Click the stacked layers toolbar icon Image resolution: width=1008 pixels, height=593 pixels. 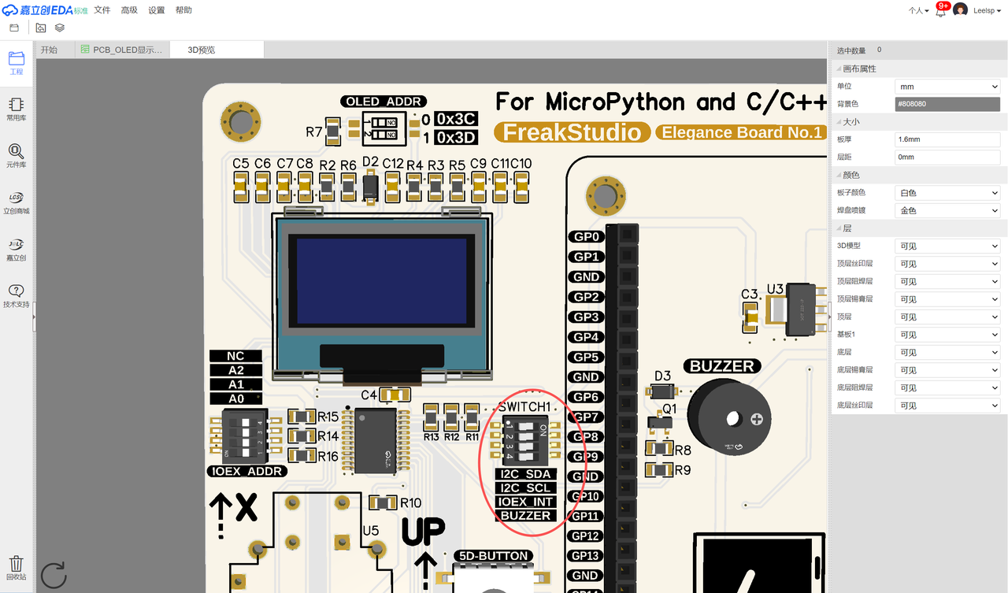60,28
